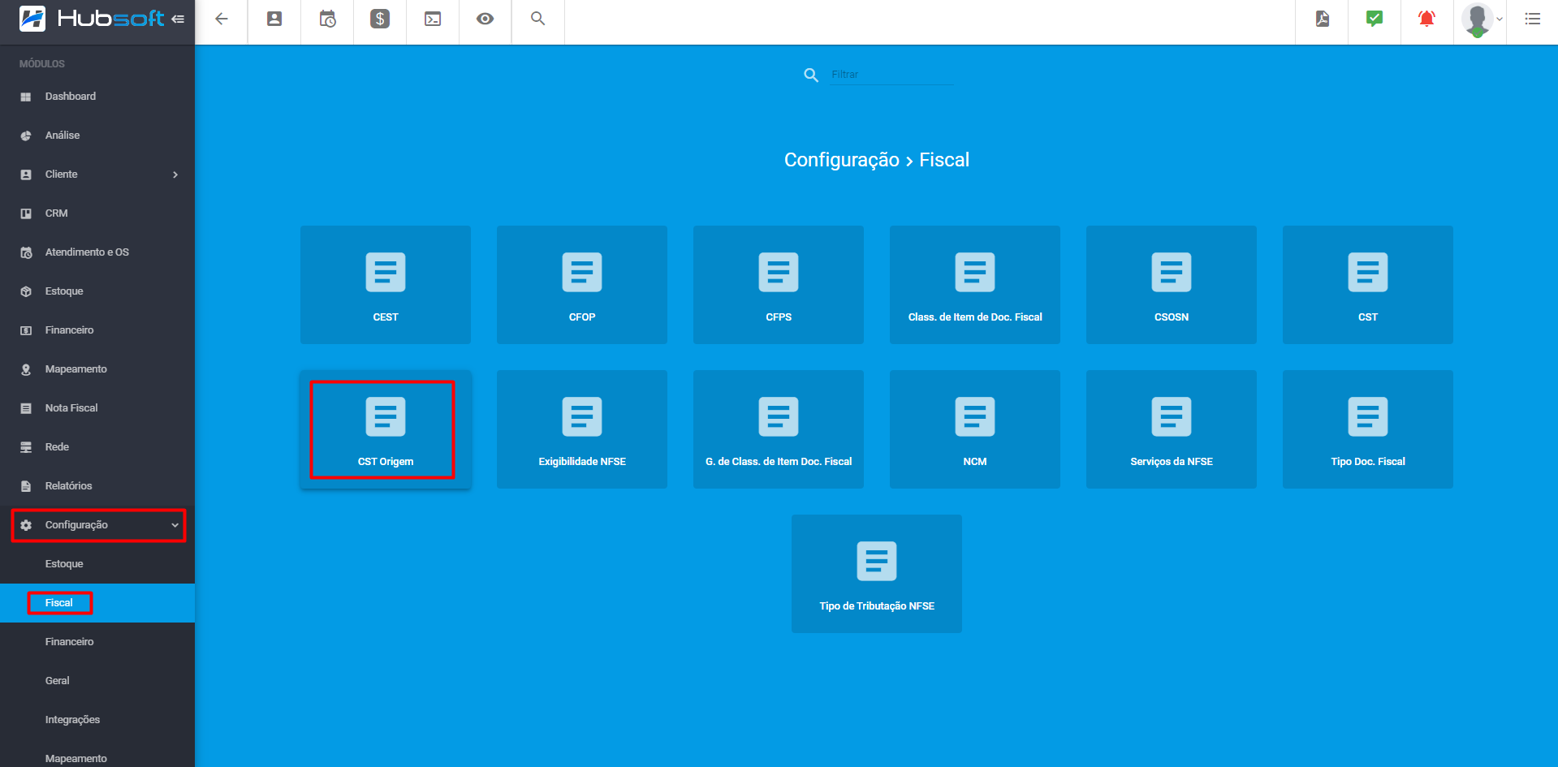This screenshot has width=1558, height=767.
Task: Open Class. de Item de Doc. Fiscal card
Action: [975, 285]
